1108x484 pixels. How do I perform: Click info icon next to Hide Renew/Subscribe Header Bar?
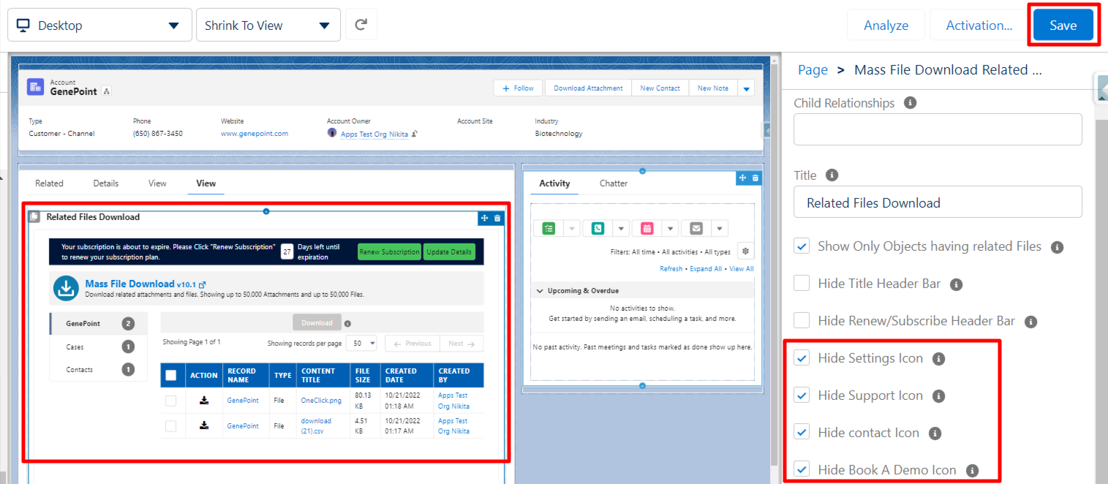tap(1030, 322)
